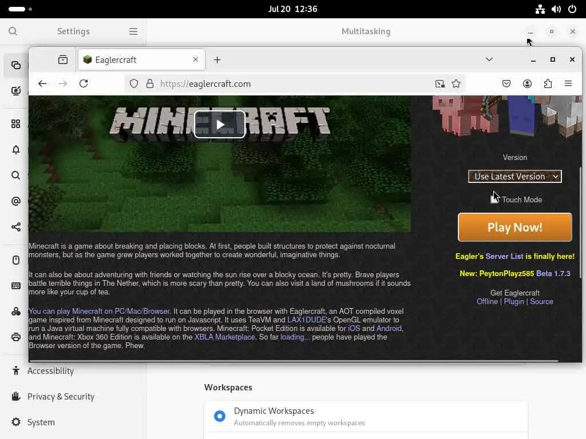Bookmark this page with the star
Image resolution: width=586 pixels, height=439 pixels.
click(456, 83)
